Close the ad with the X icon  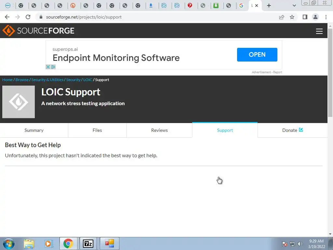pyautogui.click(x=48, y=67)
